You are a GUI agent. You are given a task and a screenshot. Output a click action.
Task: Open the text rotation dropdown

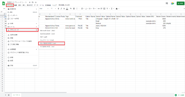[94, 9]
